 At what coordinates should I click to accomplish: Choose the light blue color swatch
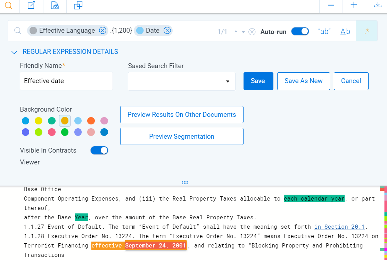coord(78,121)
